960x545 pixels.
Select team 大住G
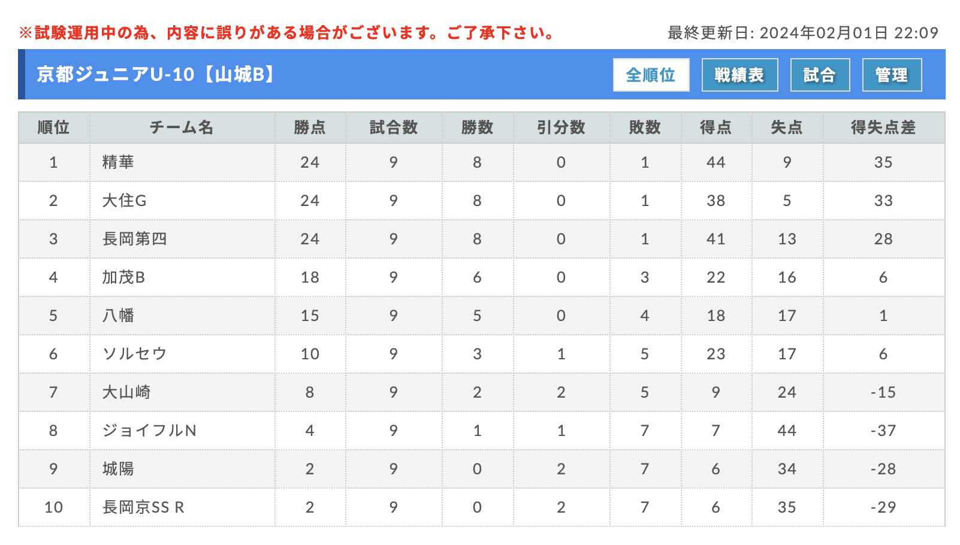tap(124, 201)
